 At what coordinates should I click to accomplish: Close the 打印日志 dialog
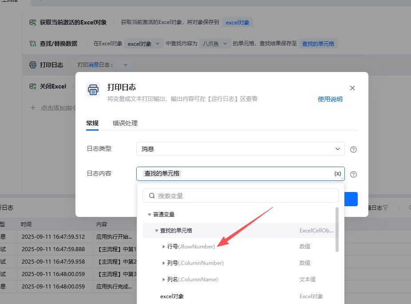352,88
